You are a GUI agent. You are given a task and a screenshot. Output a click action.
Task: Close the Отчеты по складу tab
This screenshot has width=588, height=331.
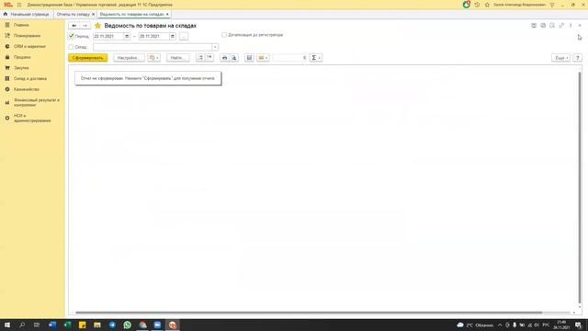point(94,15)
